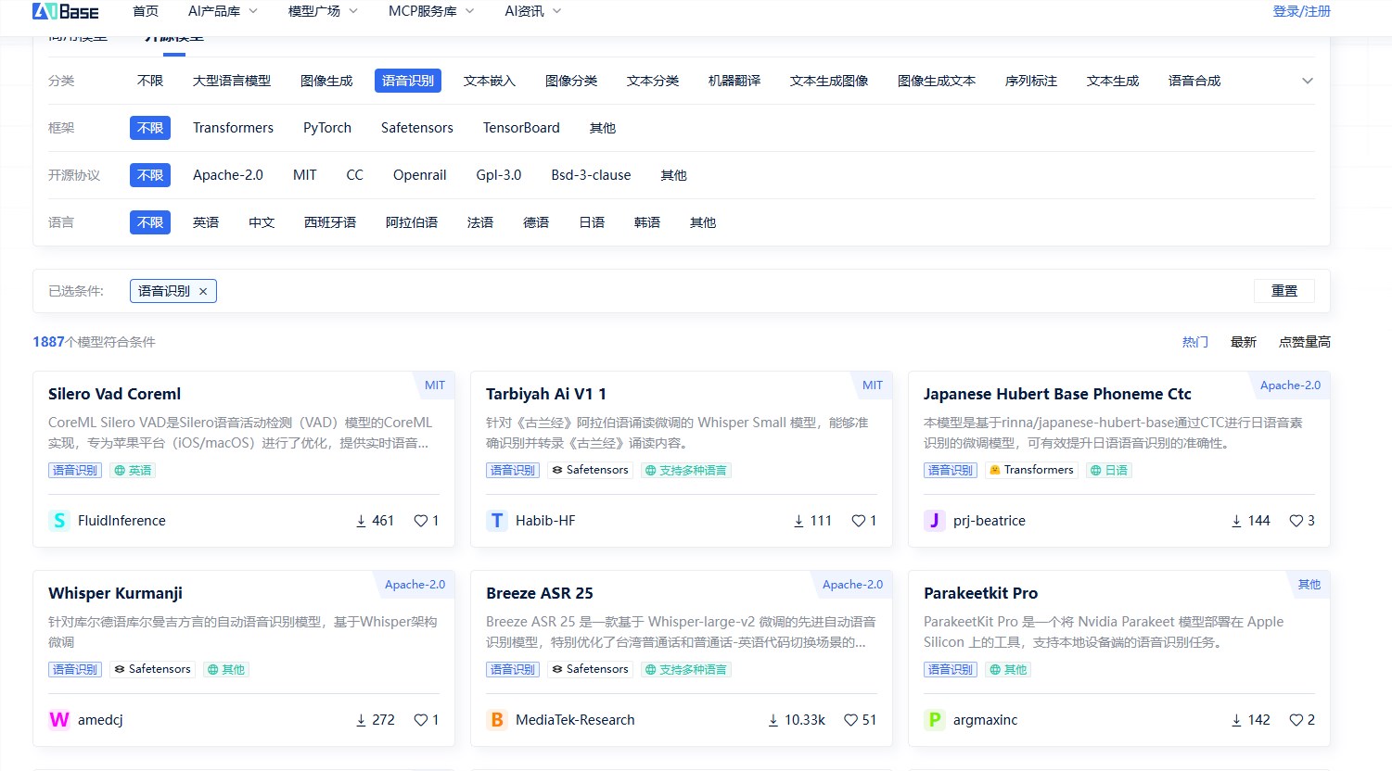Image resolution: width=1392 pixels, height=771 pixels.
Task: Go to the 首页 nav item
Action: [x=146, y=11]
